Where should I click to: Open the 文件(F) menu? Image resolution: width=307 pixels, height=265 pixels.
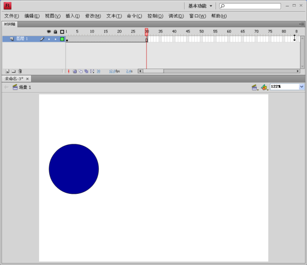[x=11, y=16]
